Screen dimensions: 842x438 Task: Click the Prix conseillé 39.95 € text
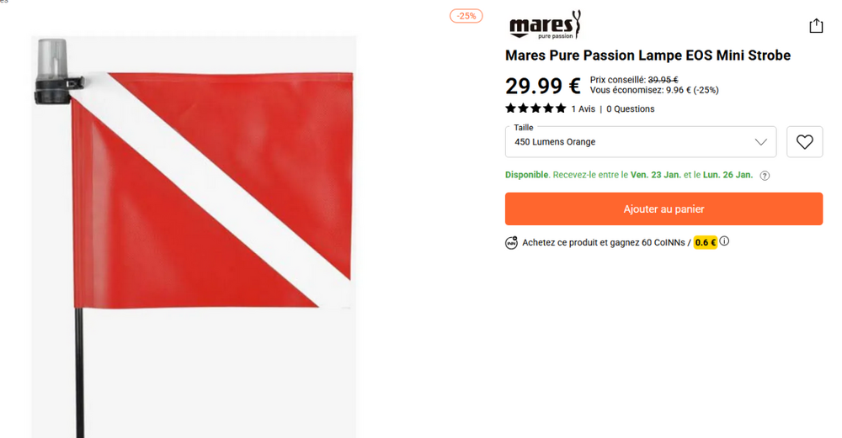click(634, 80)
